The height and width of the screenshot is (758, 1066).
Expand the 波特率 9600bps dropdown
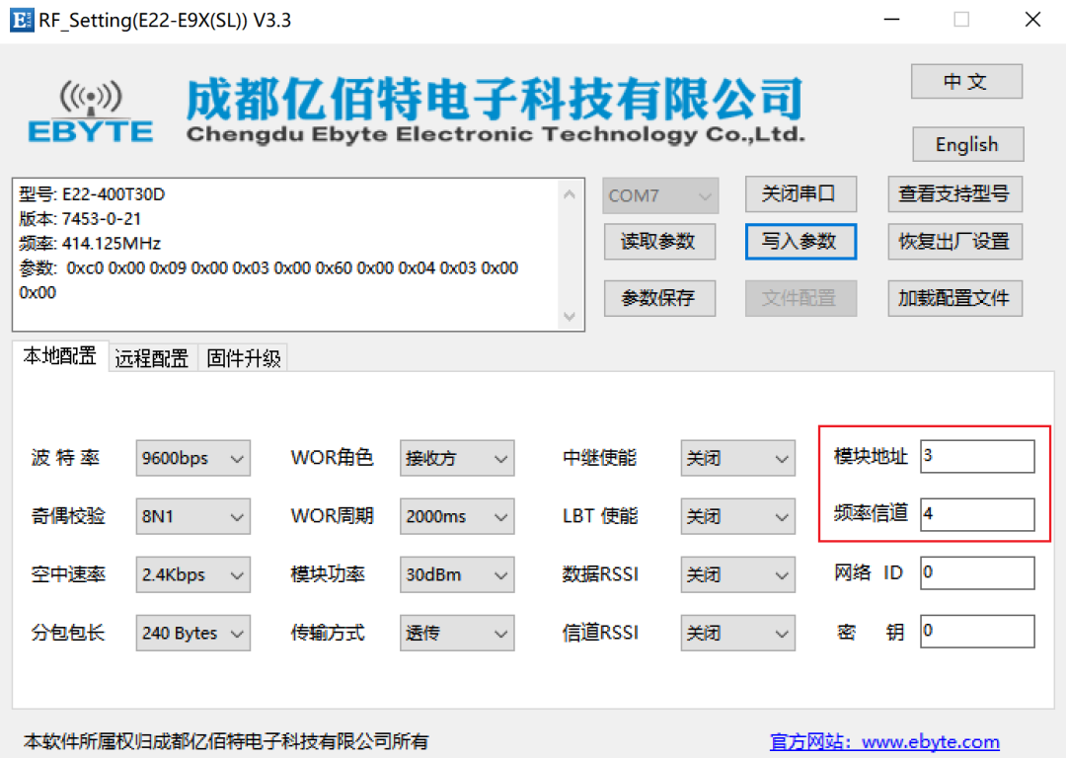coord(193,458)
